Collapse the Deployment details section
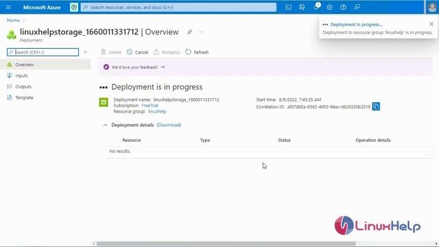 click(105, 125)
